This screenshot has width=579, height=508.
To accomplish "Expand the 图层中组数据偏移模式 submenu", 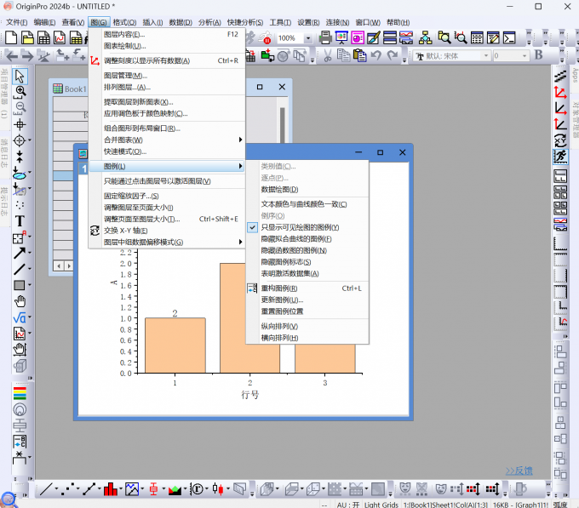I will pyautogui.click(x=167, y=242).
